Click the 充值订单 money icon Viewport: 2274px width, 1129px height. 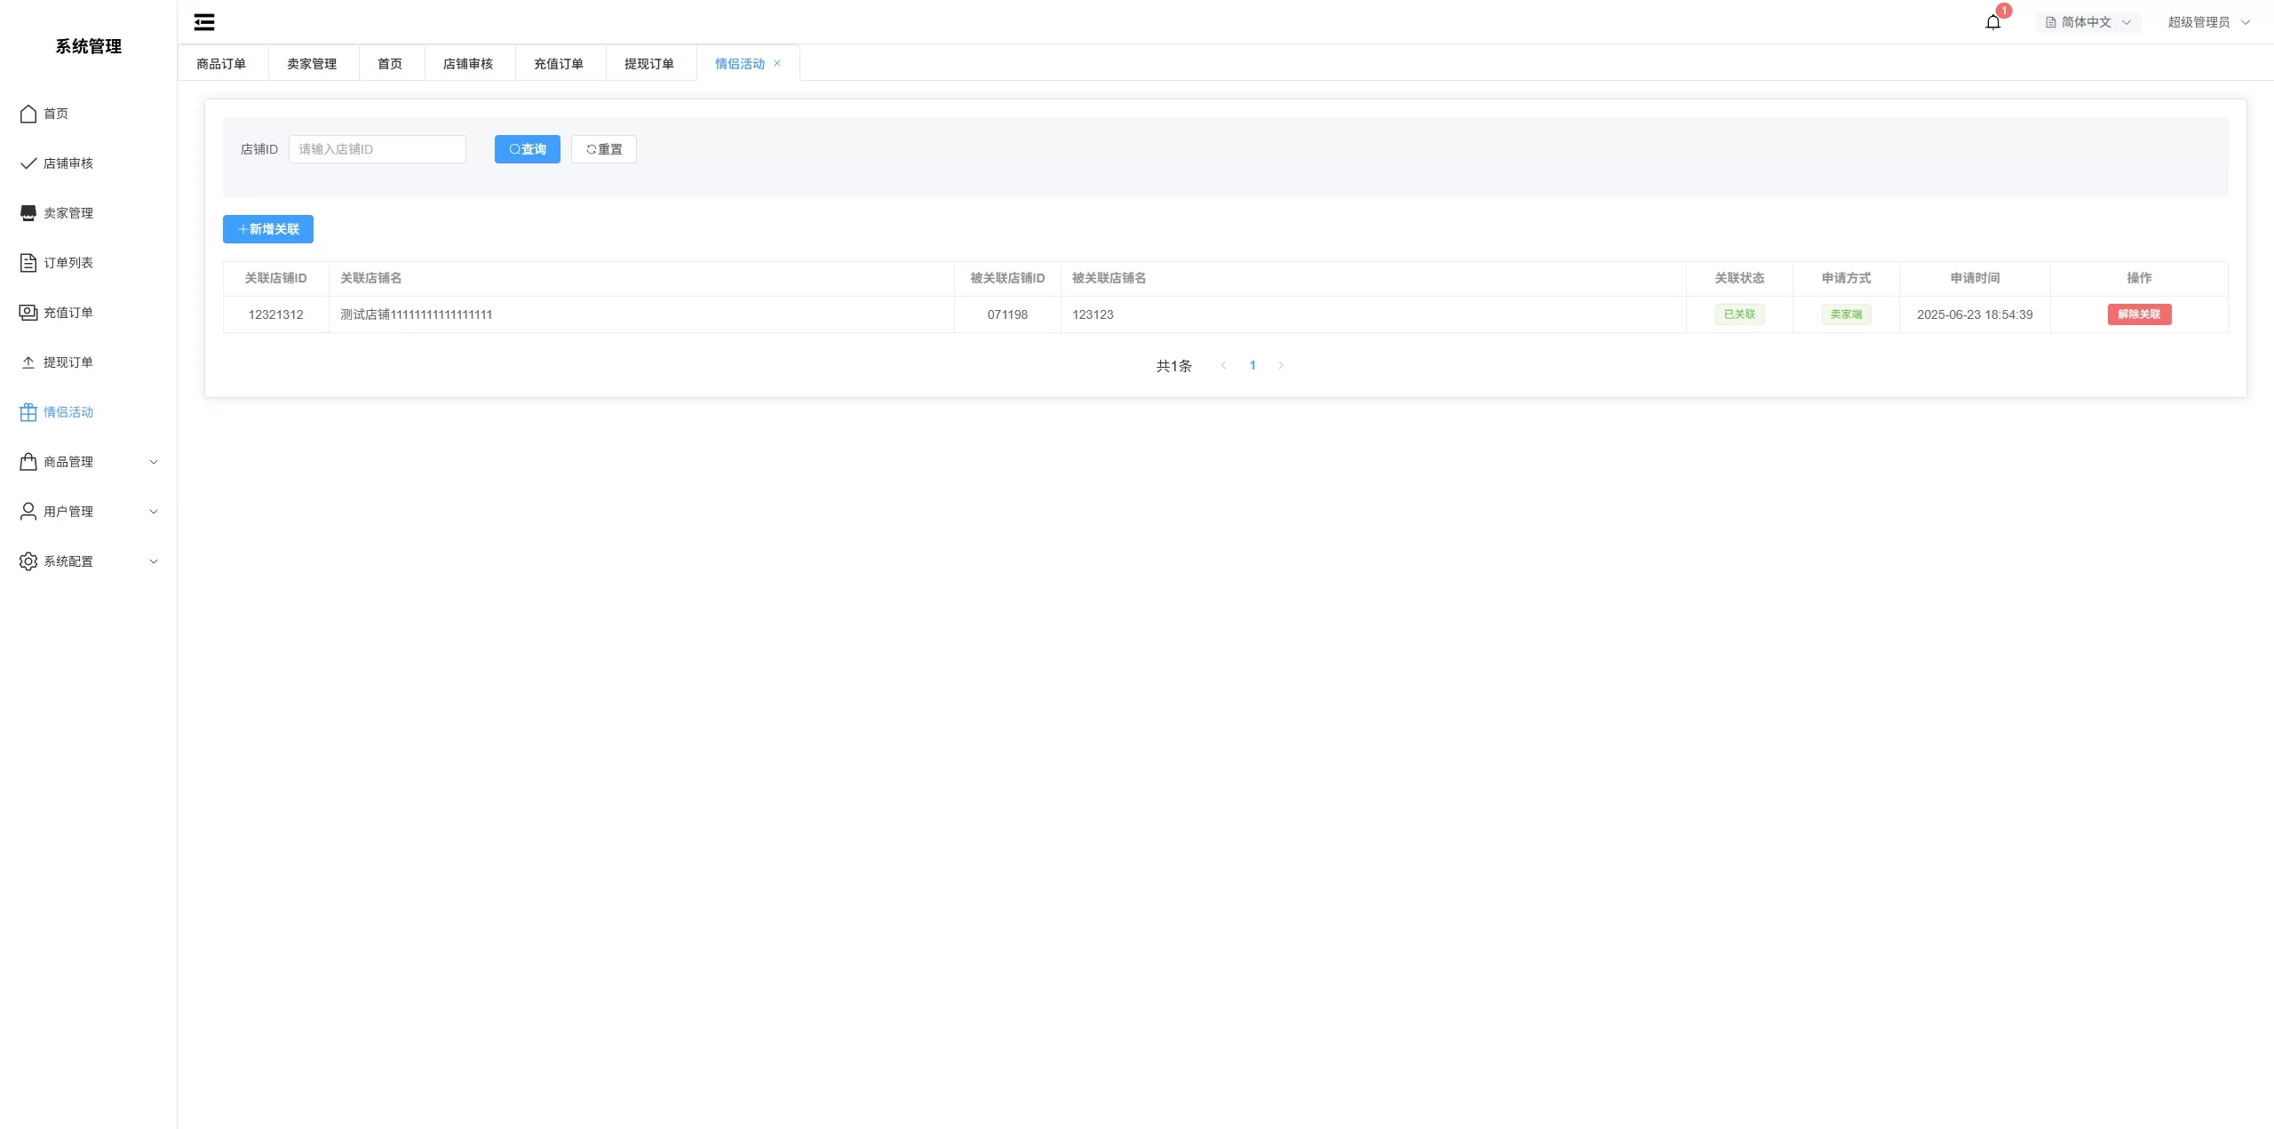[28, 313]
